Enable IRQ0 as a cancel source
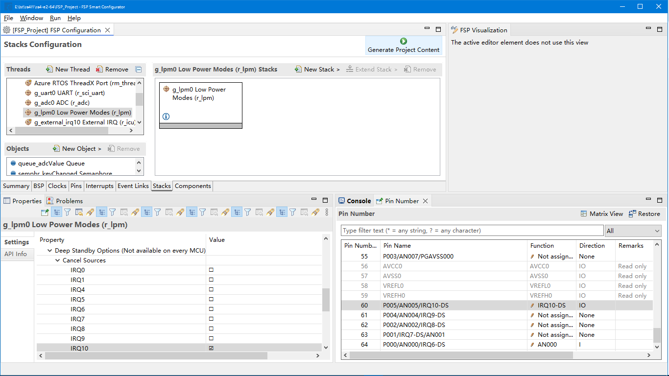Screen dimensions: 669x376 [x=212, y=270]
